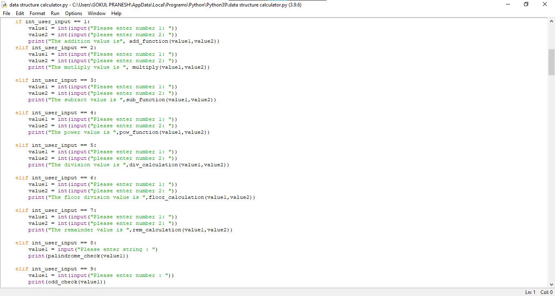Minimize the IDLE editor window
The width and height of the screenshot is (555, 296).
[x=508, y=4]
